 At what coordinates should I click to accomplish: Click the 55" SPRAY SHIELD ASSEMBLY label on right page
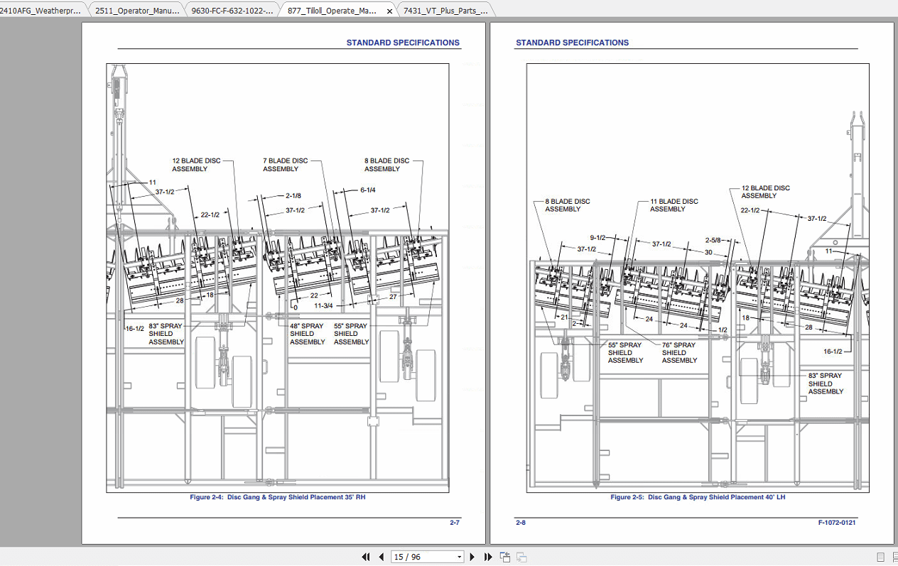625,352
